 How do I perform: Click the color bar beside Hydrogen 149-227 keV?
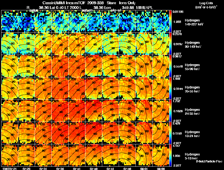pyautogui.click(x=170, y=21)
